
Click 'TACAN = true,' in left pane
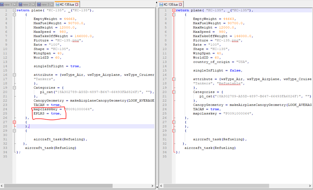48,105
